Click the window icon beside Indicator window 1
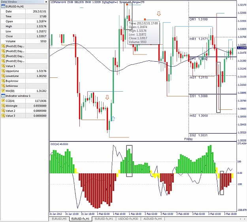This screenshot has height=222, width=247. 3,96
